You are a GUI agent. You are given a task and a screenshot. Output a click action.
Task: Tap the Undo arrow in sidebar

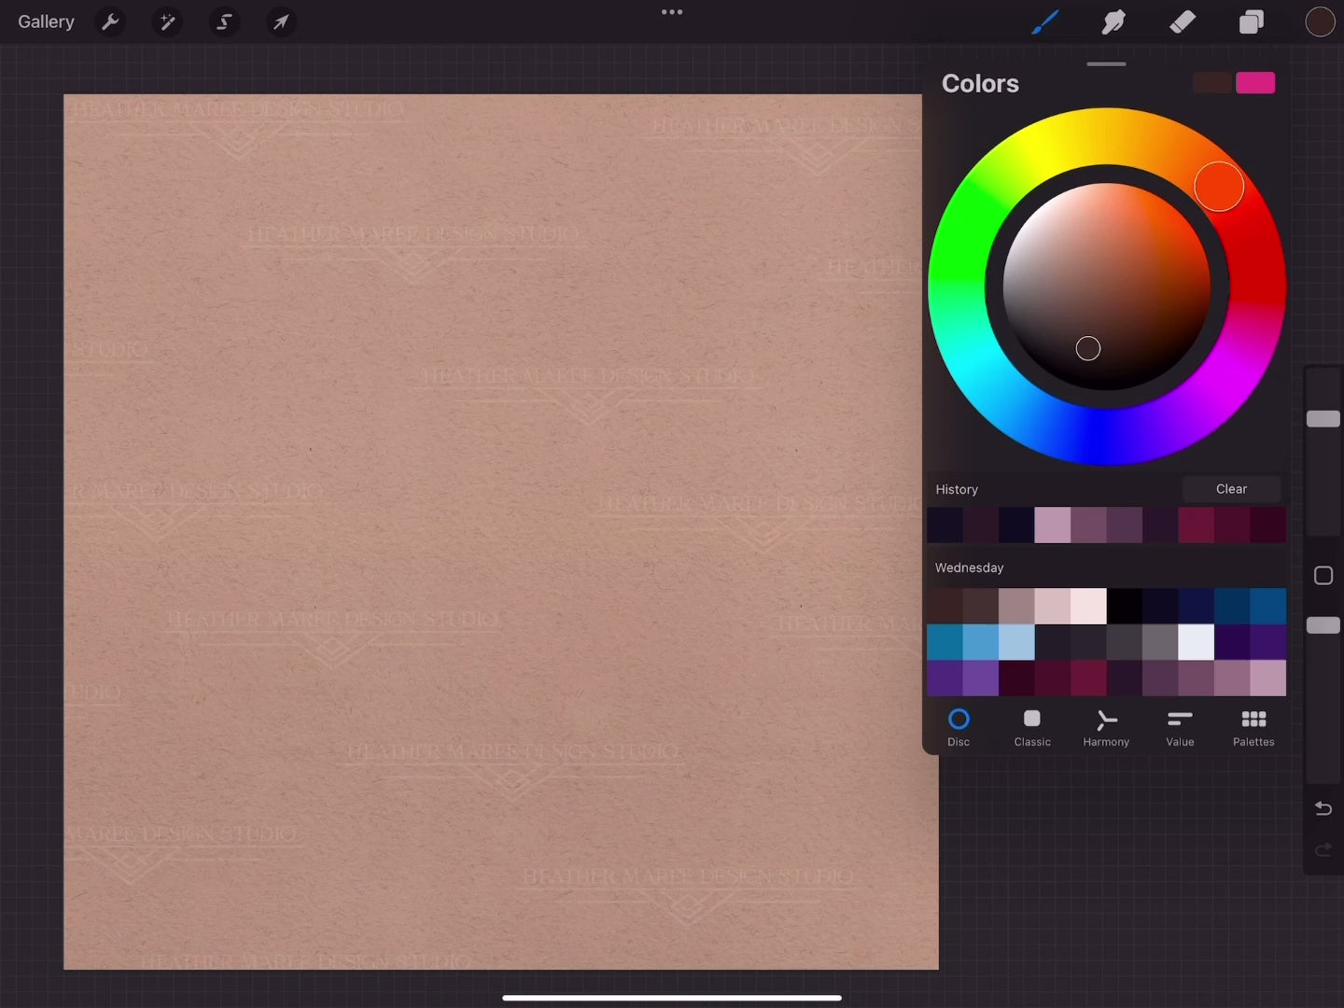(x=1323, y=808)
